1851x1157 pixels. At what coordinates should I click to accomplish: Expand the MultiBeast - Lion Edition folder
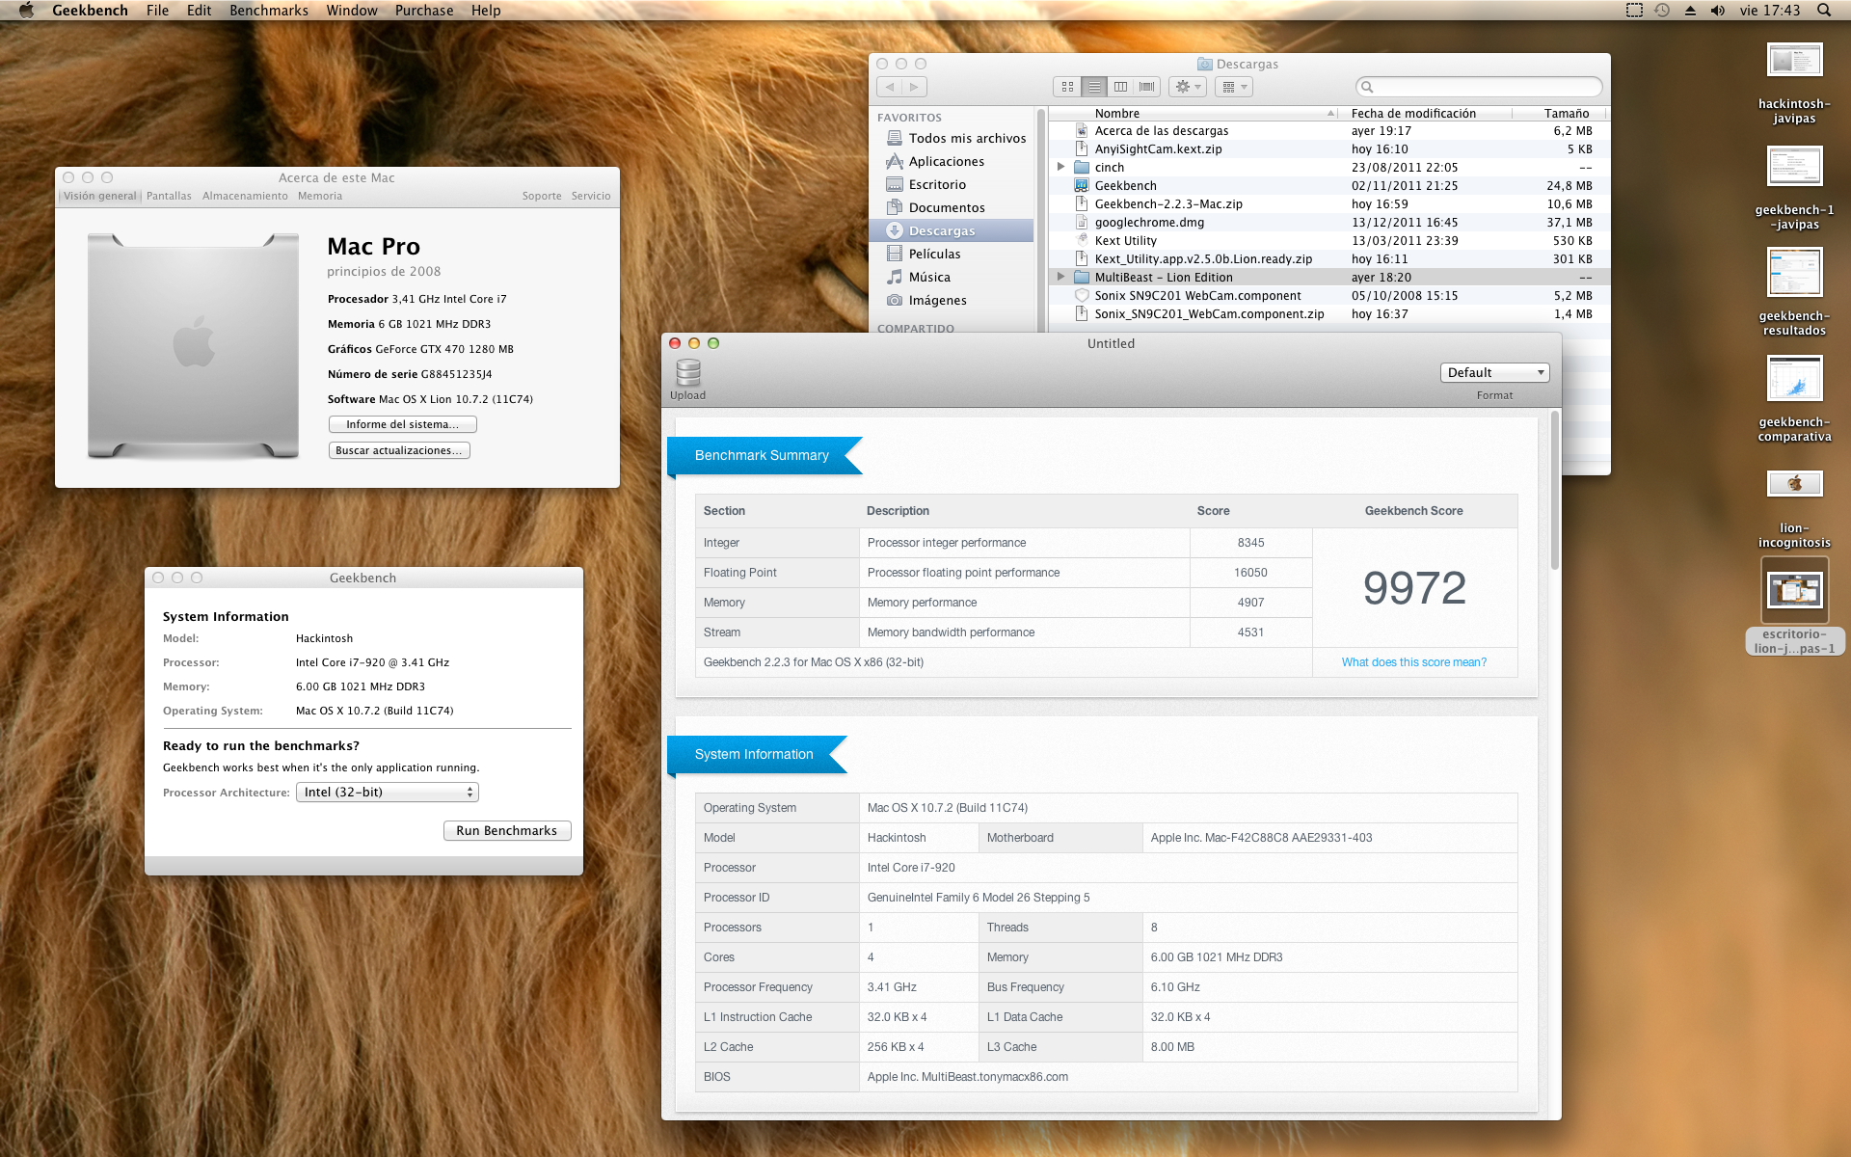1060,277
